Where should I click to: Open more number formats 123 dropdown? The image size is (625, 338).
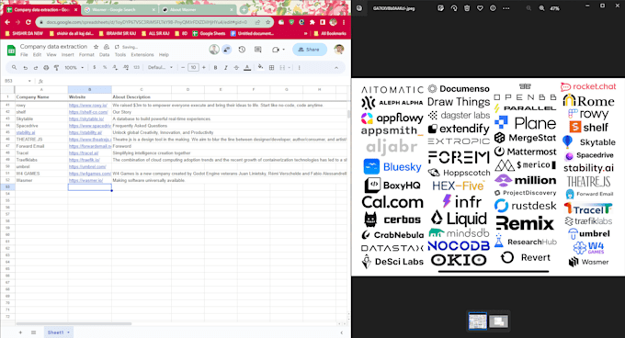pyautogui.click(x=136, y=68)
